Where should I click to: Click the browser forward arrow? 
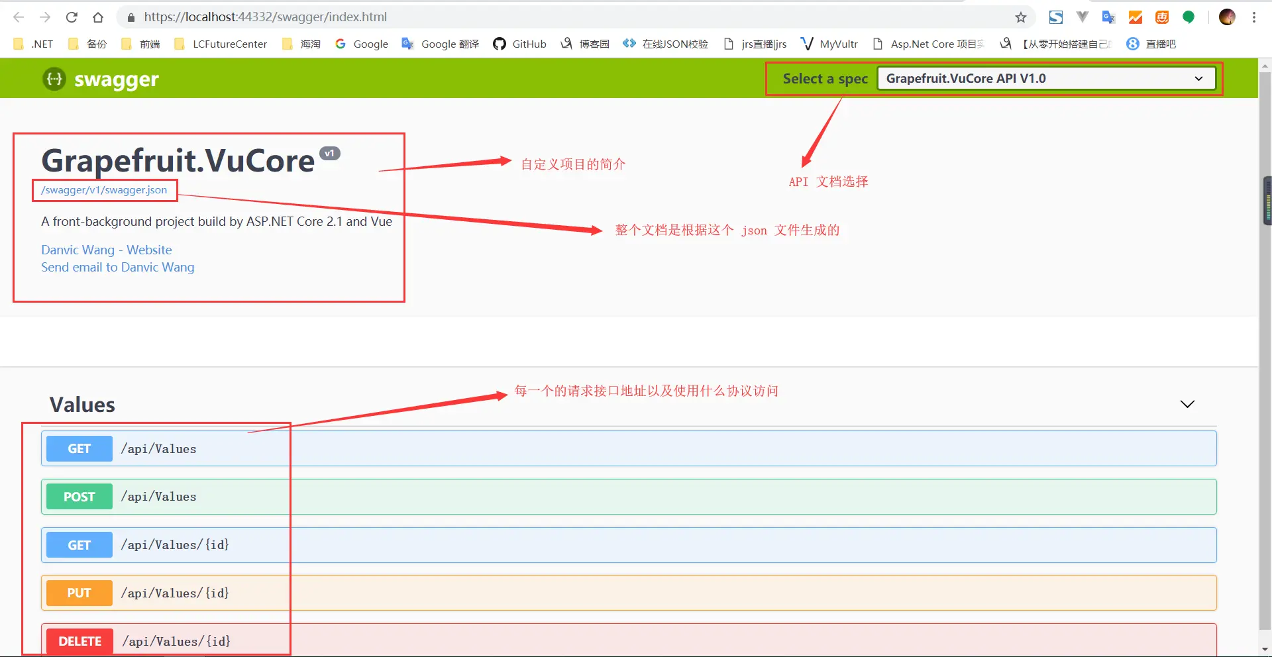45,17
